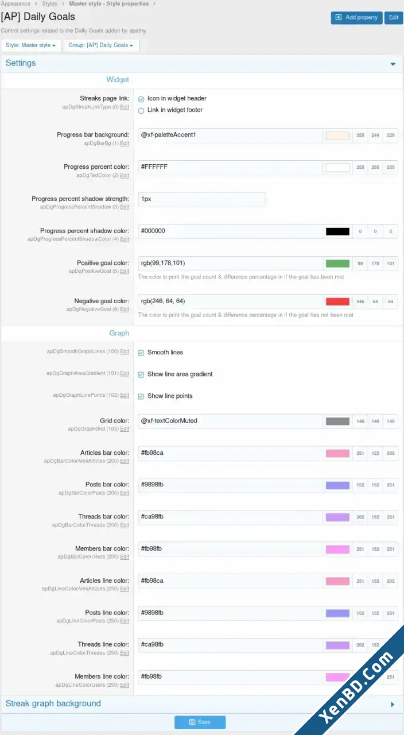
Task: Open Styles breadcrumb link
Action: (x=49, y=3)
